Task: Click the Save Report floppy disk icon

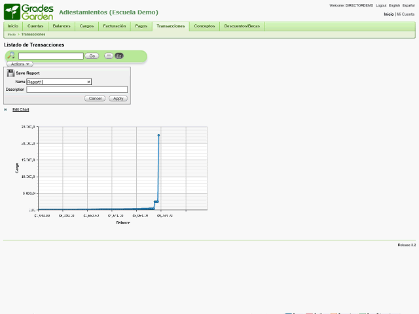Action: click(x=10, y=73)
